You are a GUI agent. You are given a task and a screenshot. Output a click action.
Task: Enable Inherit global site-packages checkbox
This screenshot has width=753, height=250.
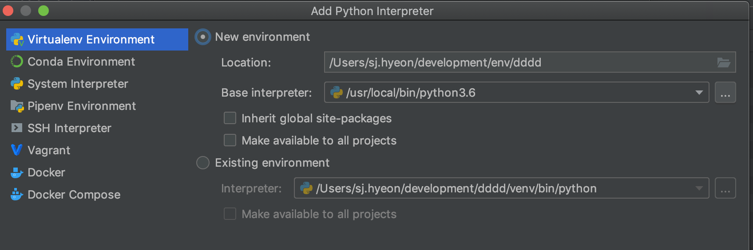tap(230, 118)
